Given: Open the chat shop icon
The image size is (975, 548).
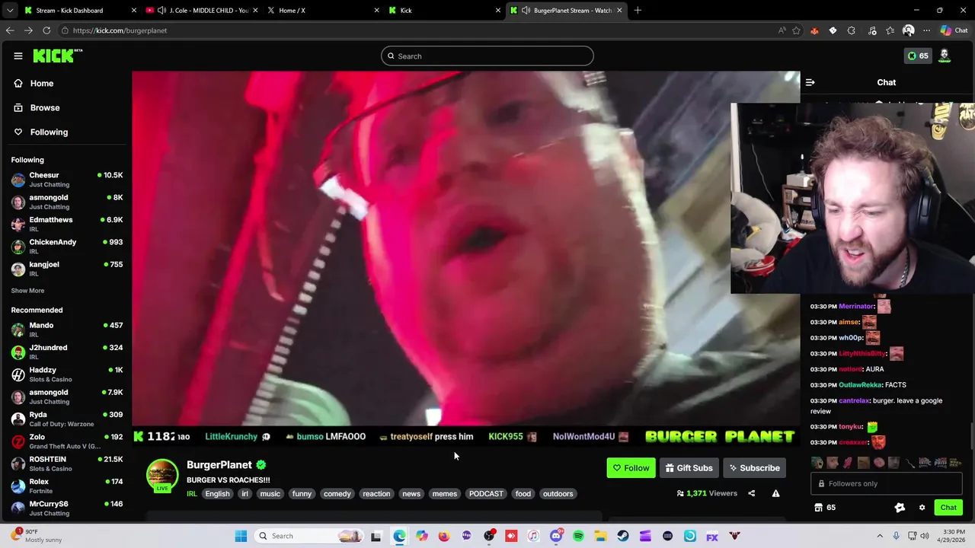Looking at the screenshot, I should point(818,508).
